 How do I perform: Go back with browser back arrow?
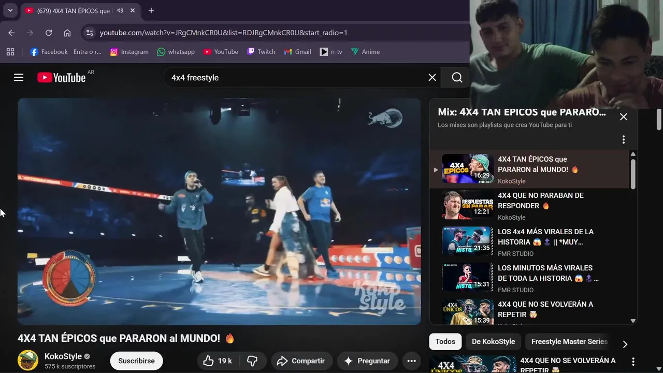(11, 33)
